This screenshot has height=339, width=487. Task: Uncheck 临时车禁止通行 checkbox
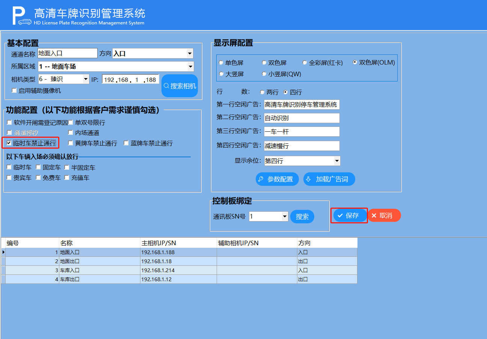[9, 143]
